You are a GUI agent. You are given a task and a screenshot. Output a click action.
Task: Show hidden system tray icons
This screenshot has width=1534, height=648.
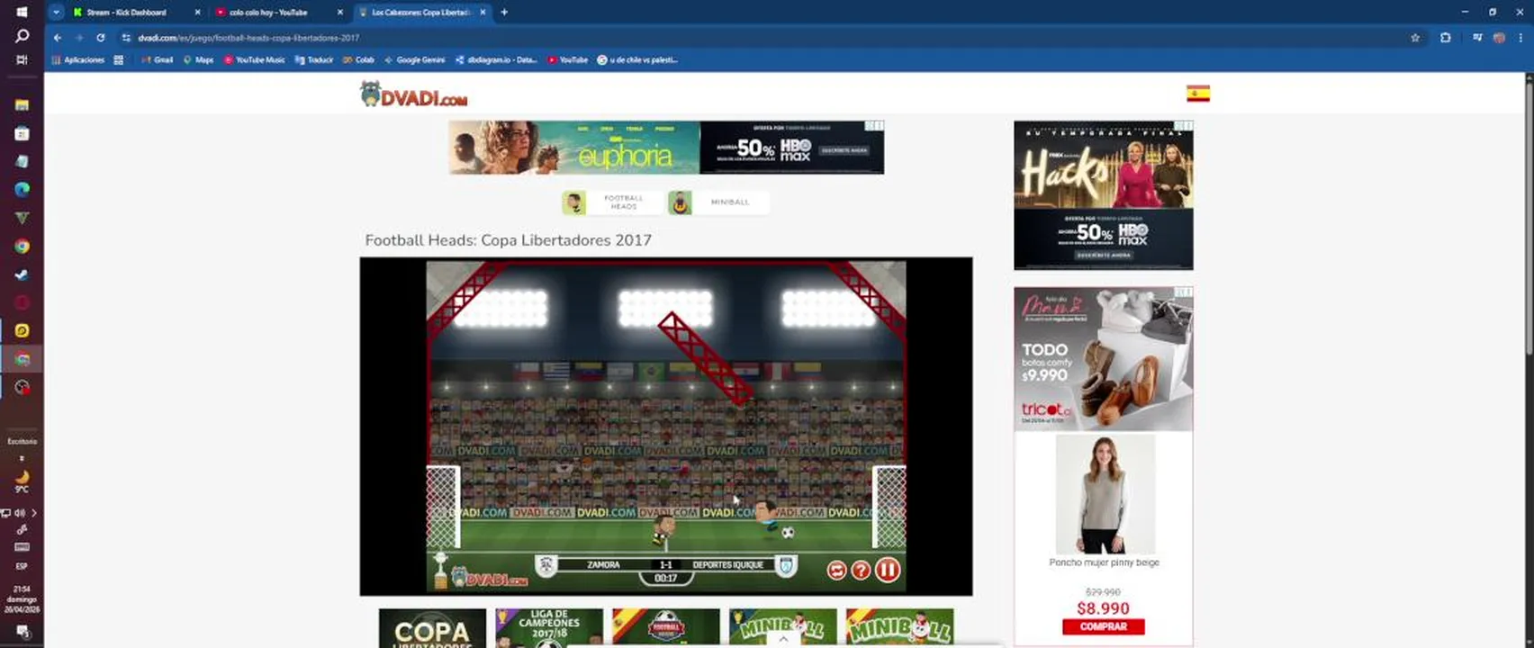tap(34, 513)
